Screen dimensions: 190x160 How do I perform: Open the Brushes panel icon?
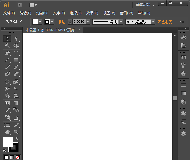(x=183, y=65)
